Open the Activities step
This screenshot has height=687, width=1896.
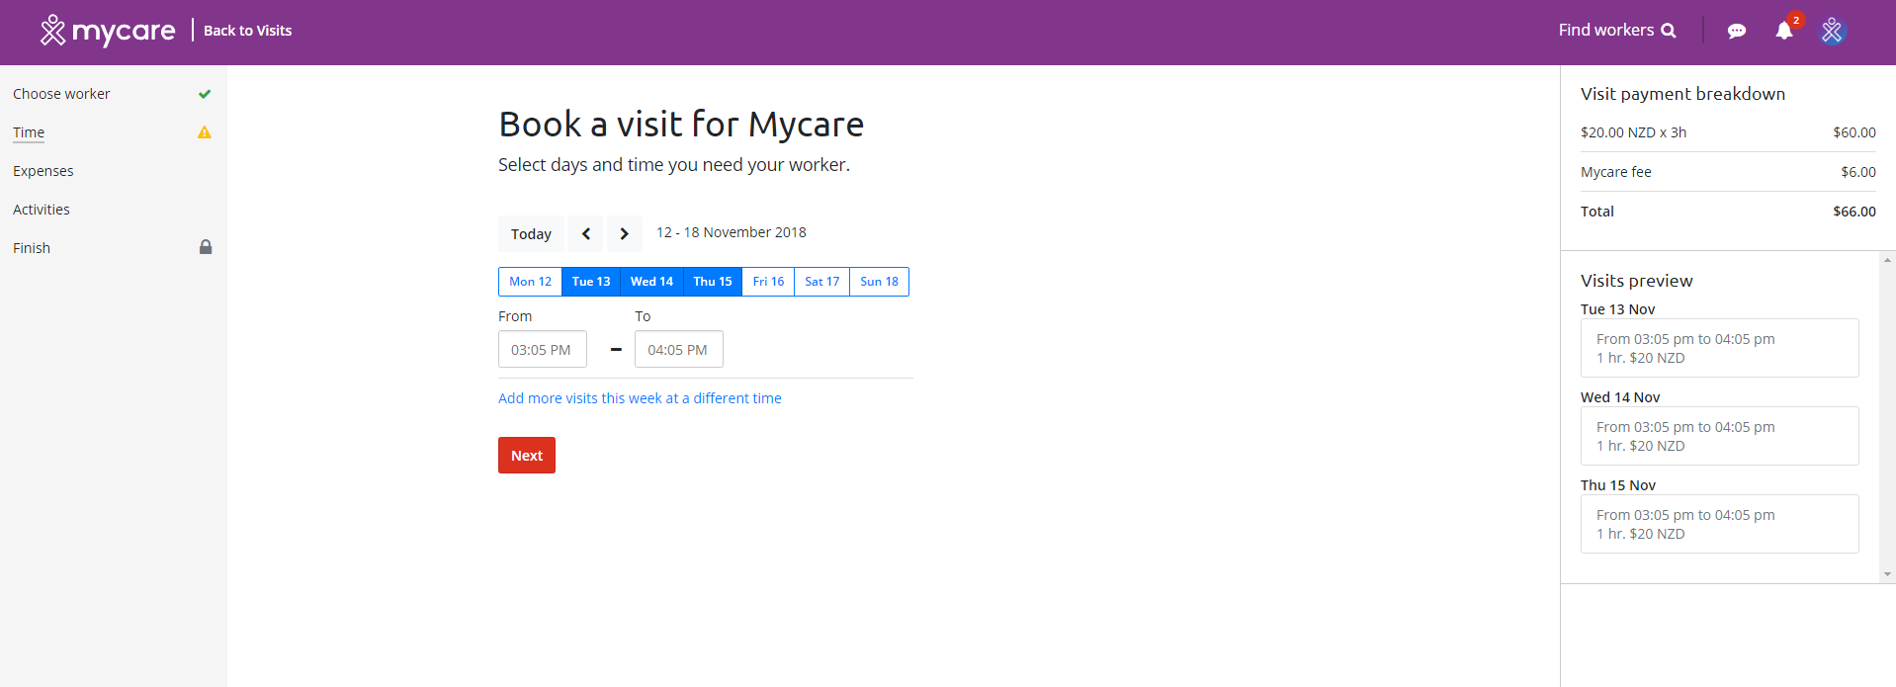point(42,210)
